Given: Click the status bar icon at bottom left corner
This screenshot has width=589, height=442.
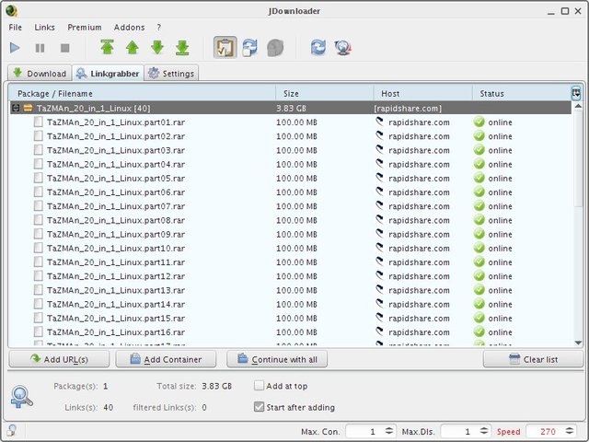Looking at the screenshot, I should 11,430.
